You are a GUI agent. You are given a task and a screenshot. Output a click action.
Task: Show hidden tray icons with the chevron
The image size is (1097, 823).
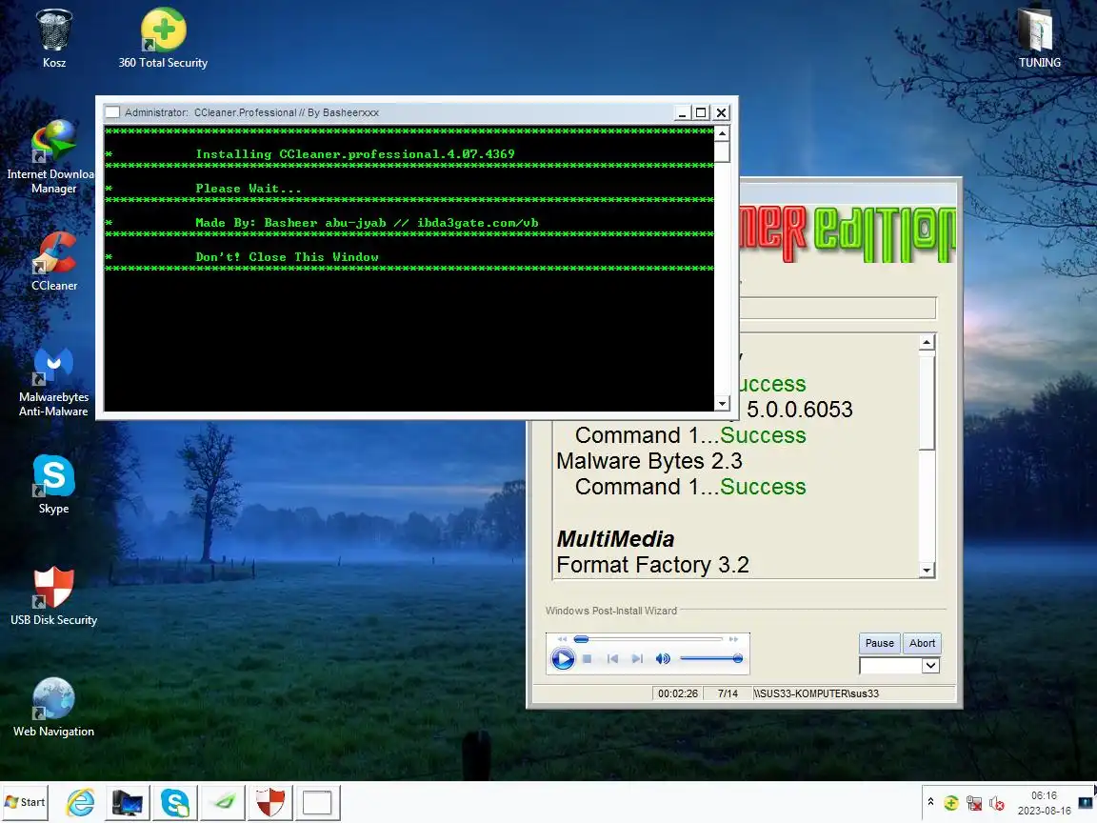(930, 802)
